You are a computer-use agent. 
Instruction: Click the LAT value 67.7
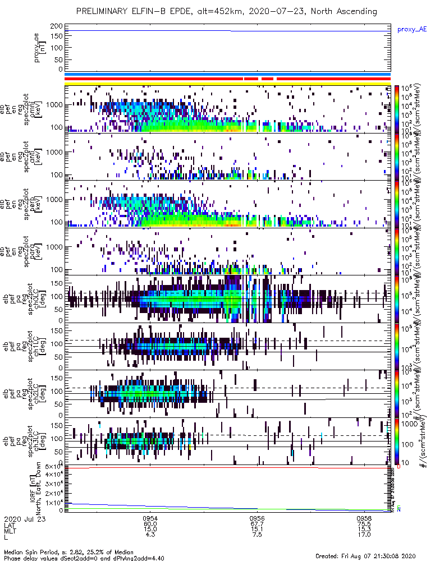click(257, 524)
